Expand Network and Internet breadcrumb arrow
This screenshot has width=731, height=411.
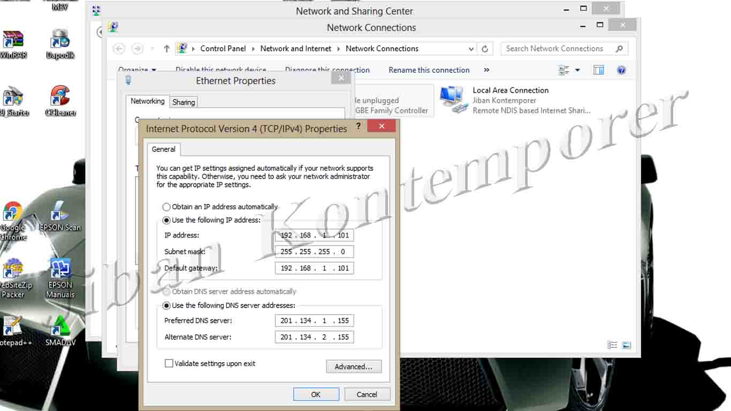[338, 49]
